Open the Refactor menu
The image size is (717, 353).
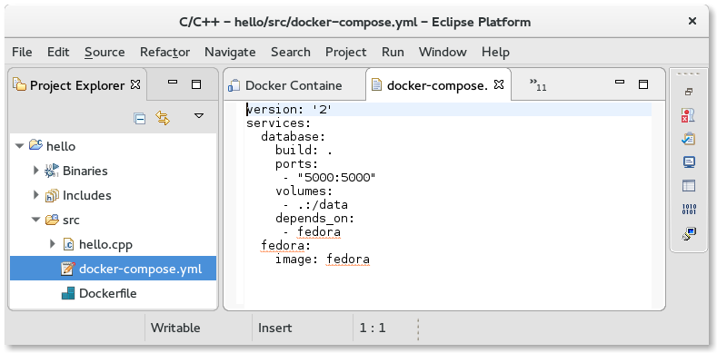pyautogui.click(x=164, y=52)
